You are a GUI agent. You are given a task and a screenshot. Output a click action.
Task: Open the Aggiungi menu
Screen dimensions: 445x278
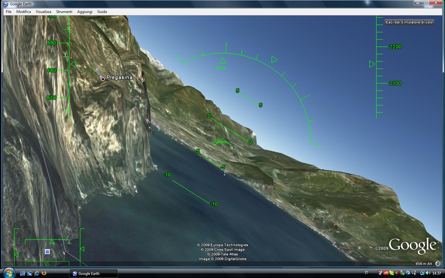click(x=85, y=12)
